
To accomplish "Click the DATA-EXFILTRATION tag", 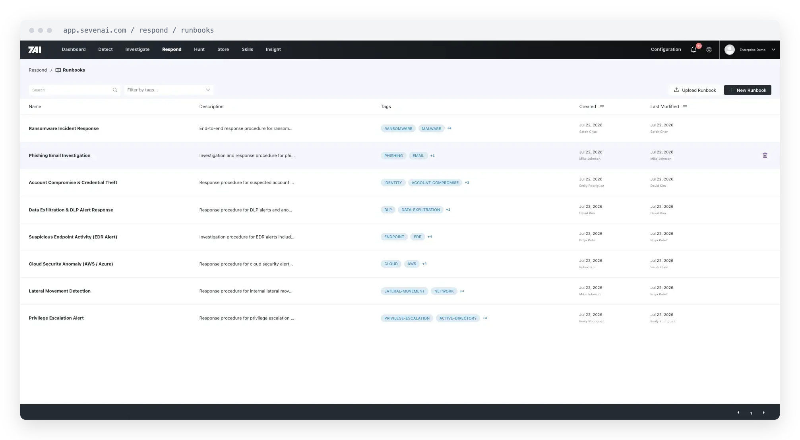I will [x=420, y=210].
